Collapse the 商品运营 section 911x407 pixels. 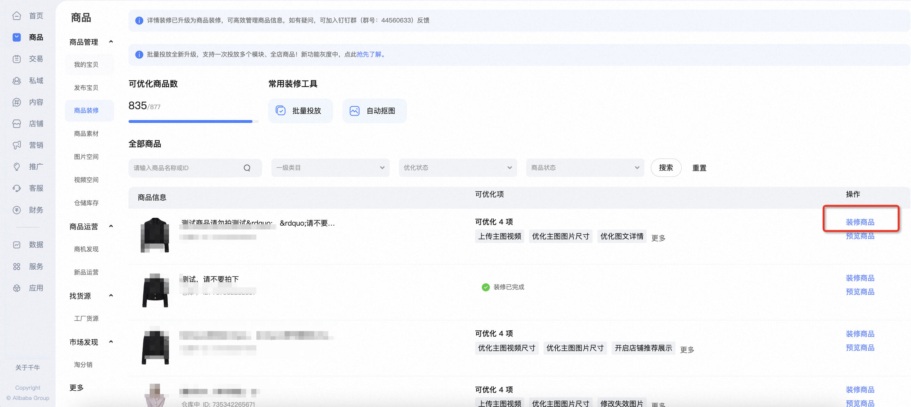[111, 226]
